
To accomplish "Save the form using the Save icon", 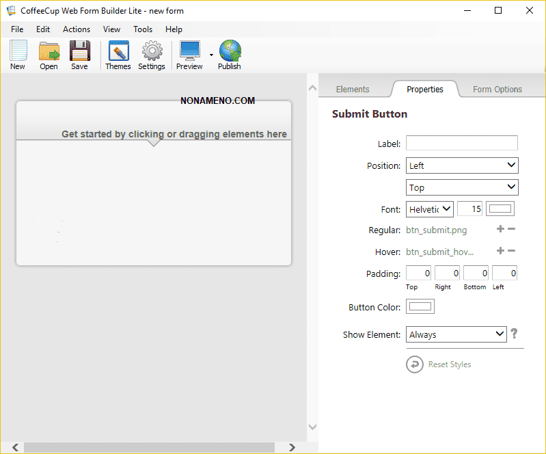I will [79, 54].
